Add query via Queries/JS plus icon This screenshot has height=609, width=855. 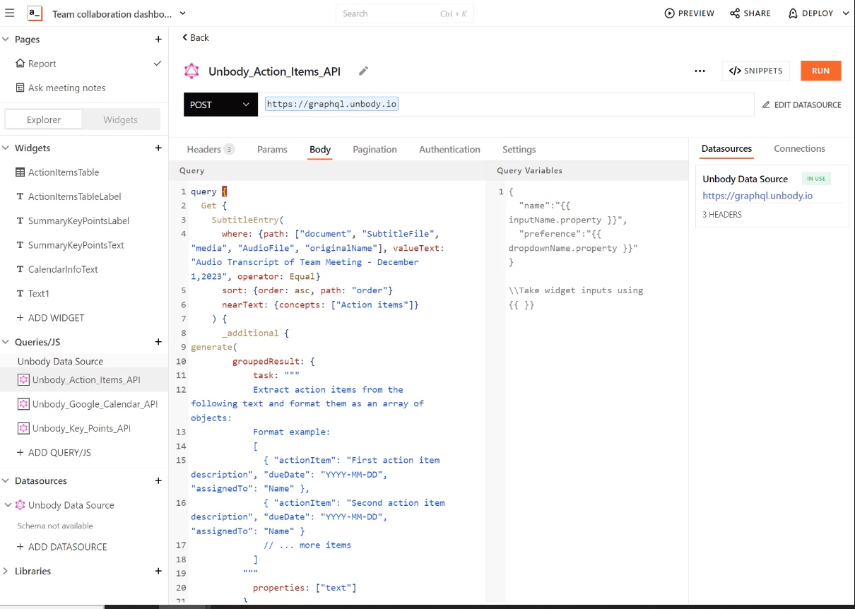pos(158,342)
